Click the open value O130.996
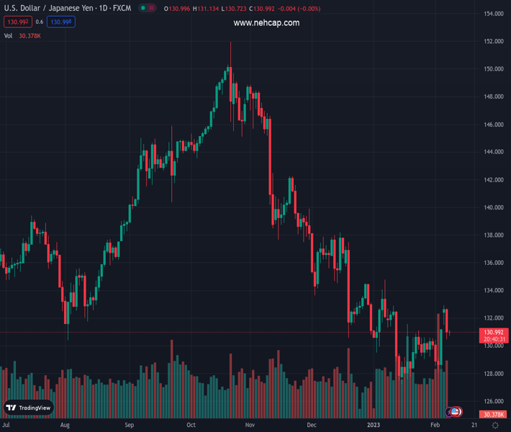 pyautogui.click(x=177, y=9)
